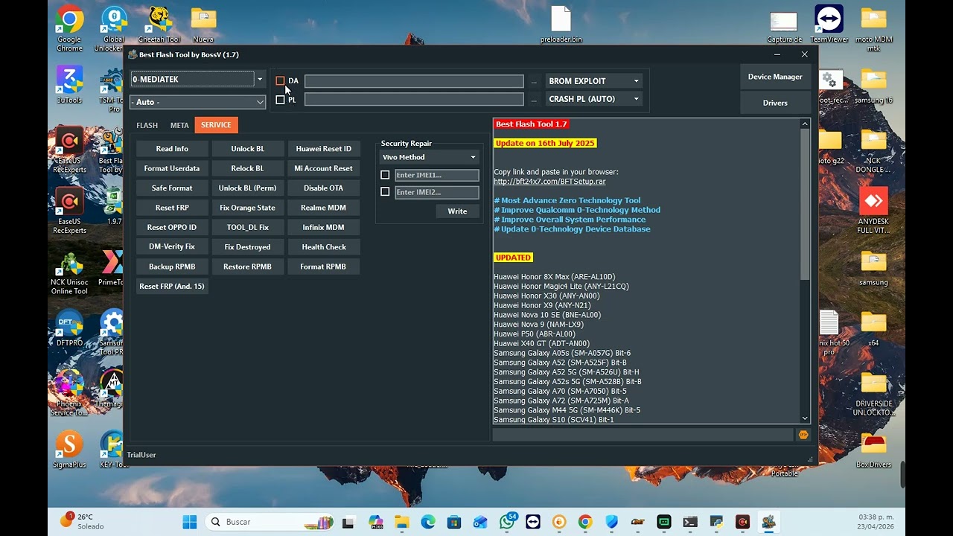Click the log panel scrollbar thumb
953x536 pixels.
[x=805, y=205]
